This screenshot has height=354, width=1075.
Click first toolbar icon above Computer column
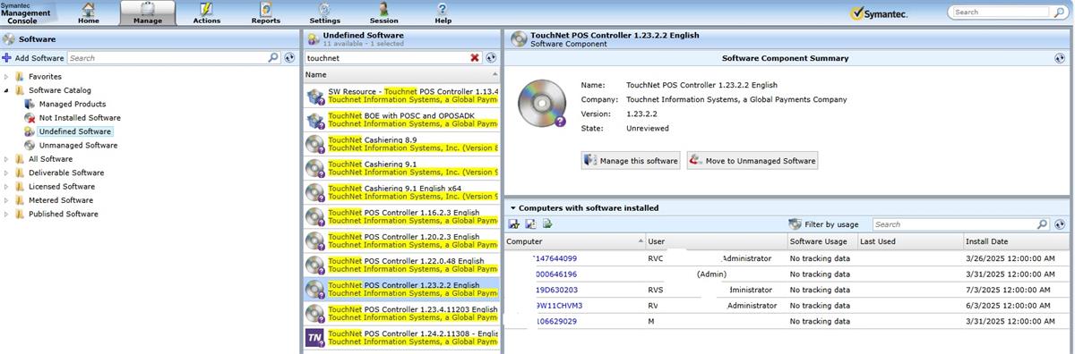click(514, 224)
